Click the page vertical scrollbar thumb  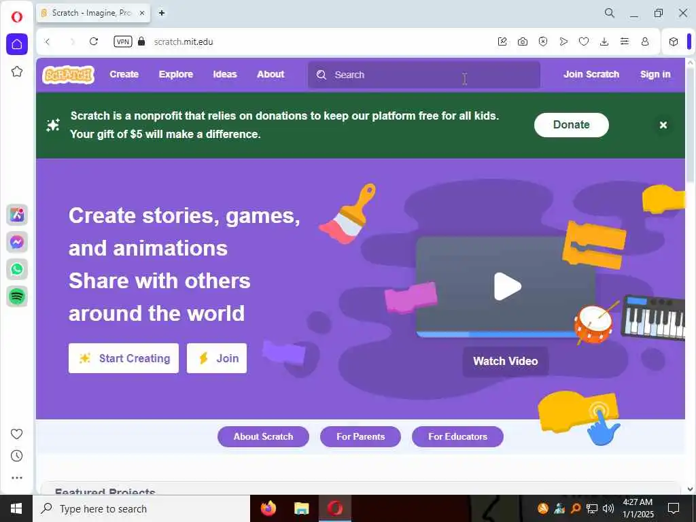click(691, 125)
